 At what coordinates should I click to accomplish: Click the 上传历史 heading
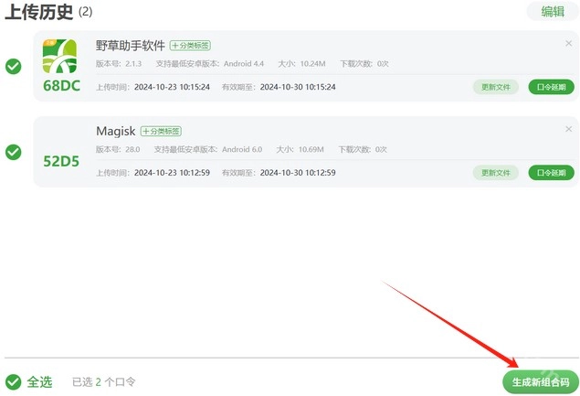pyautogui.click(x=38, y=12)
